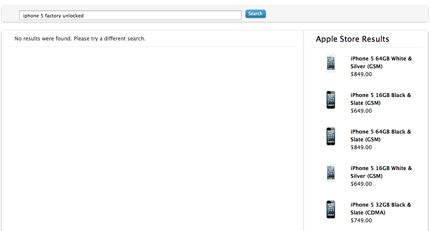The width and height of the screenshot is (430, 231).
Task: Open iPhone 5 32GB Black & Slate (CDMA) title
Action: (381, 208)
